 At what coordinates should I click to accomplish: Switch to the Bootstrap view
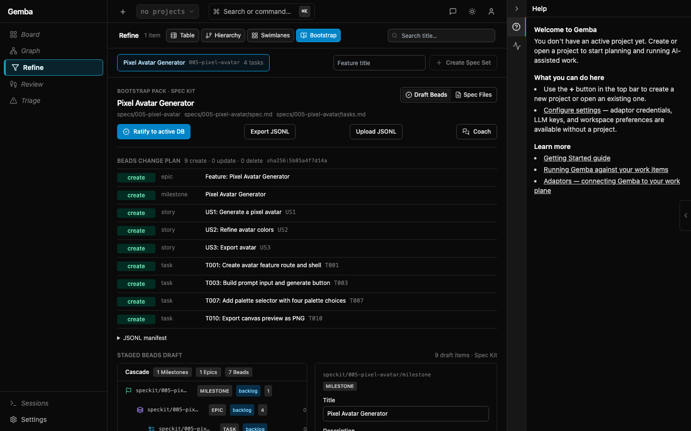pos(318,35)
